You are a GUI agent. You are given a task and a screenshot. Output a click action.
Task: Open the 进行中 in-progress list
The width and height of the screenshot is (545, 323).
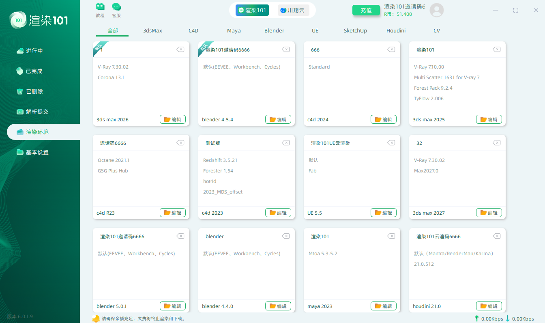[43, 51]
